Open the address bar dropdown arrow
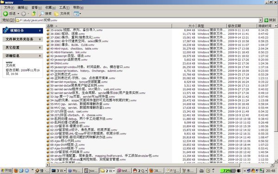Image resolution: width=278 pixels, height=174 pixels. click(260, 20)
